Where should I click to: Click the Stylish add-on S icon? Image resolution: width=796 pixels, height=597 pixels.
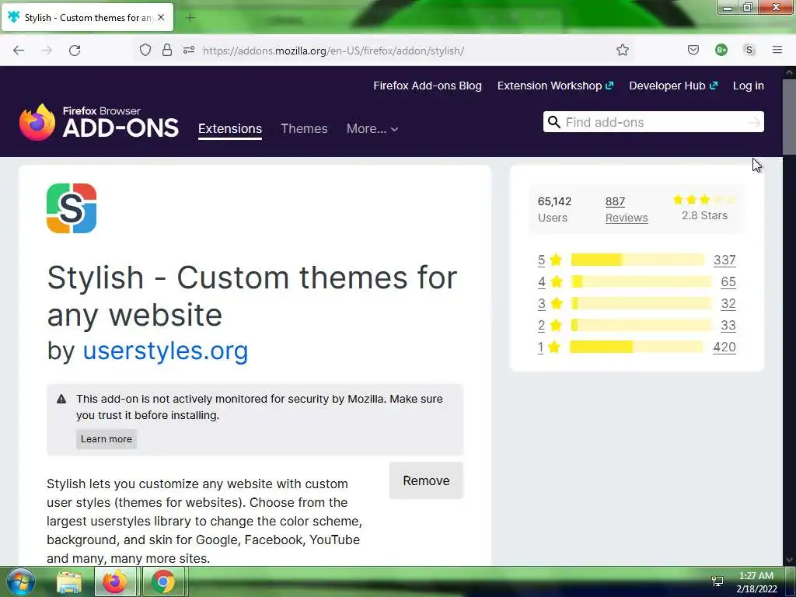pos(72,208)
